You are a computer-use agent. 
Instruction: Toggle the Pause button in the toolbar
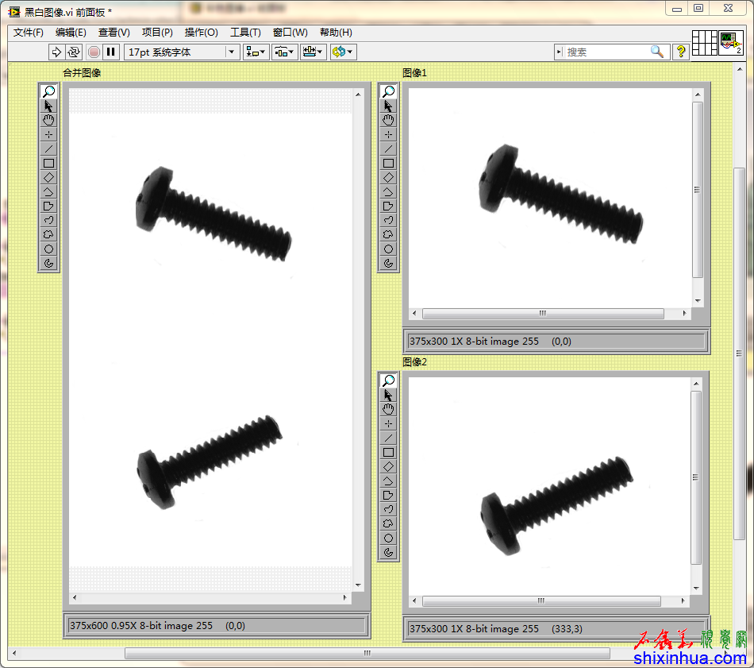(x=111, y=52)
